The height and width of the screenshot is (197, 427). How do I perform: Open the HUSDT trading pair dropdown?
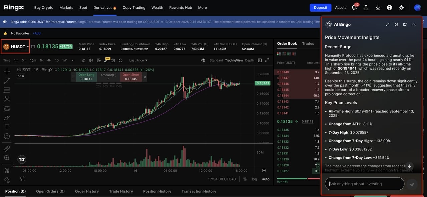(16, 47)
